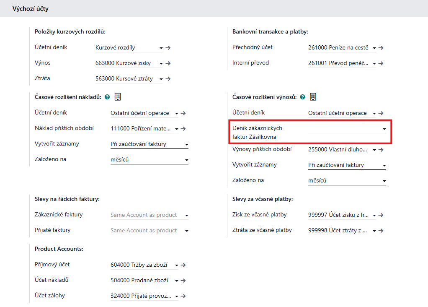Open Kurzové rozdíly journal via arrow link
The height and width of the screenshot is (307, 428).
tap(168, 48)
